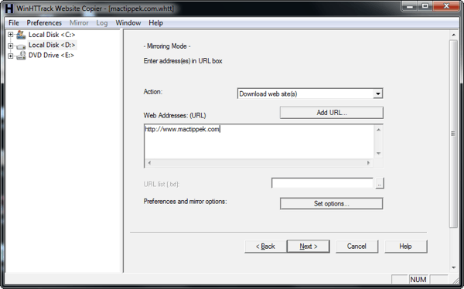This screenshot has height=289, width=464.
Task: Click the WinHTTrack H logo in title bar
Action: [x=9, y=8]
